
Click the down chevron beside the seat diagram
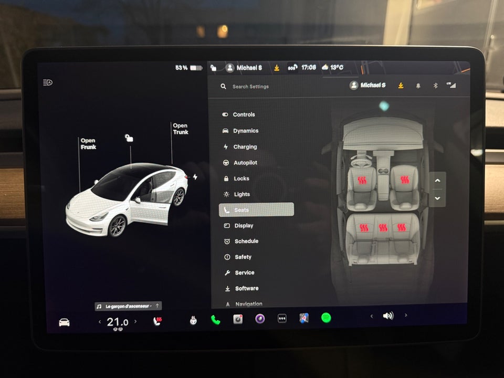point(437,198)
